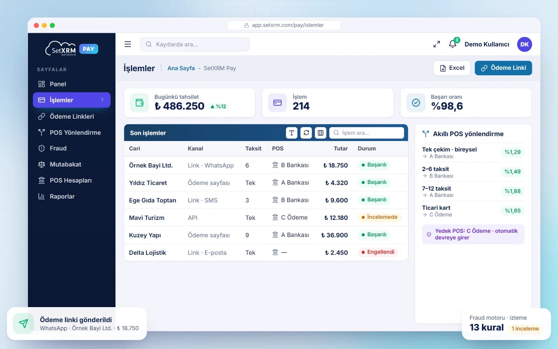Open POS Yönlendirme in sidebar
558x349 pixels.
pos(71,132)
